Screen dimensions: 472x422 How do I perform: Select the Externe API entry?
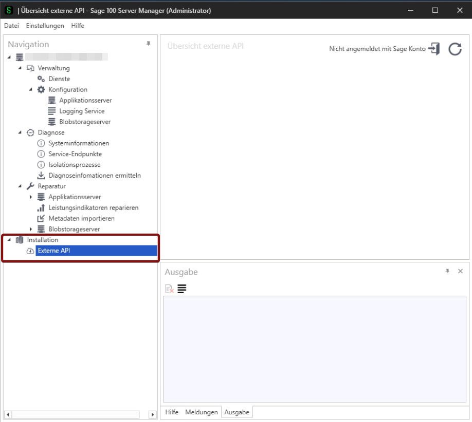pos(96,251)
